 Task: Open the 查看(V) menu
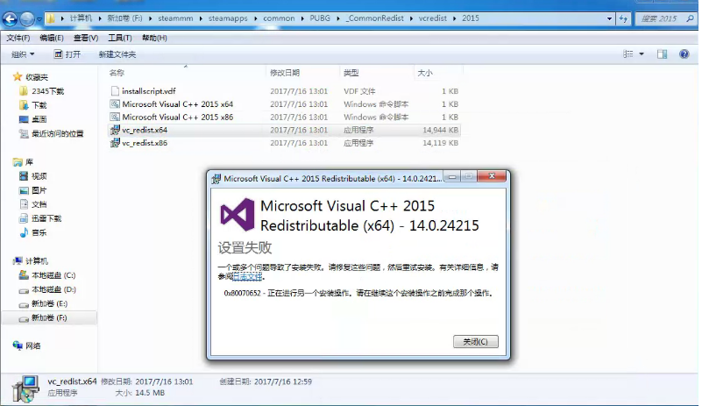pos(86,38)
